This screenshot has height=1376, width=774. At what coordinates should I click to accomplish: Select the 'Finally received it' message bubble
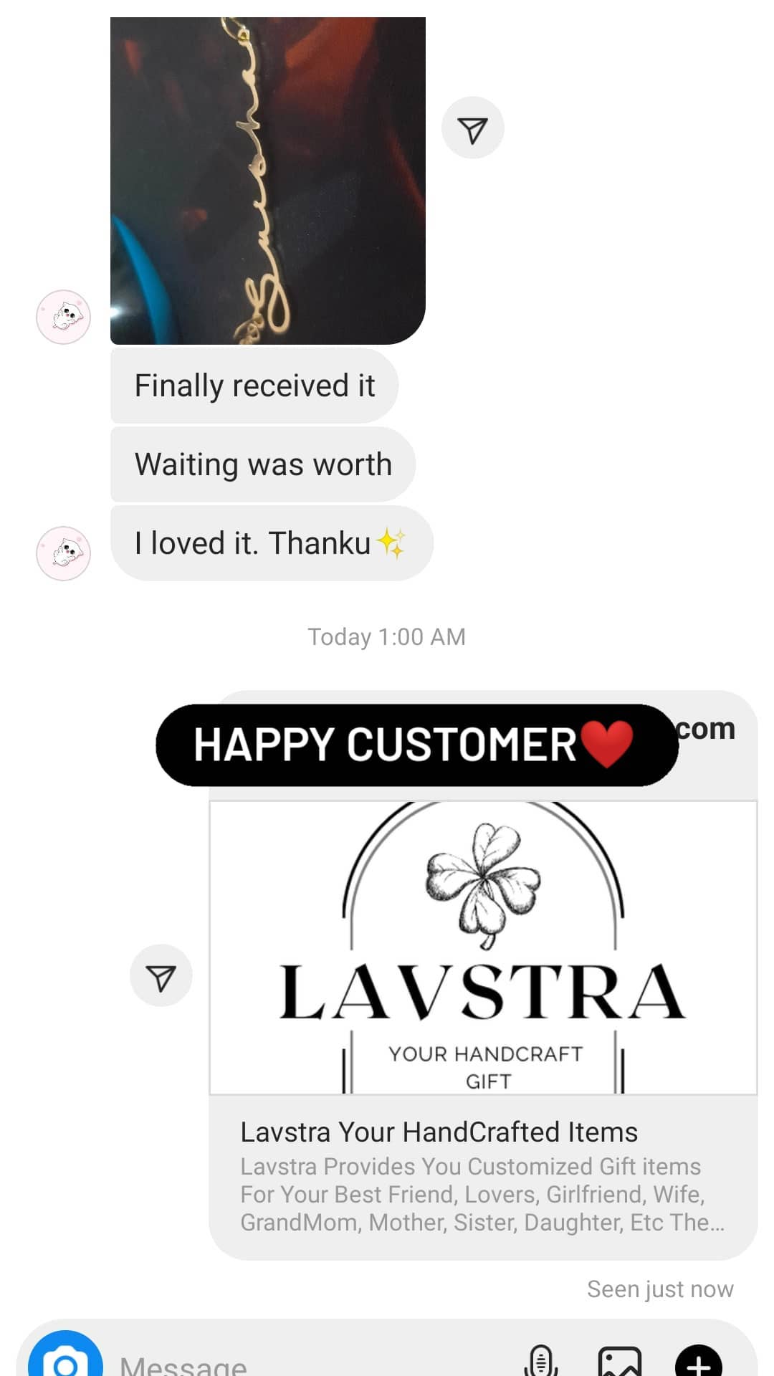point(254,386)
